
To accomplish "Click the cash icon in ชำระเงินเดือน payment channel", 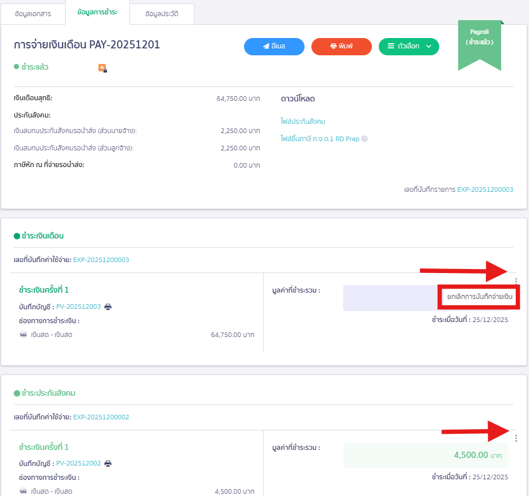I will click(24, 335).
